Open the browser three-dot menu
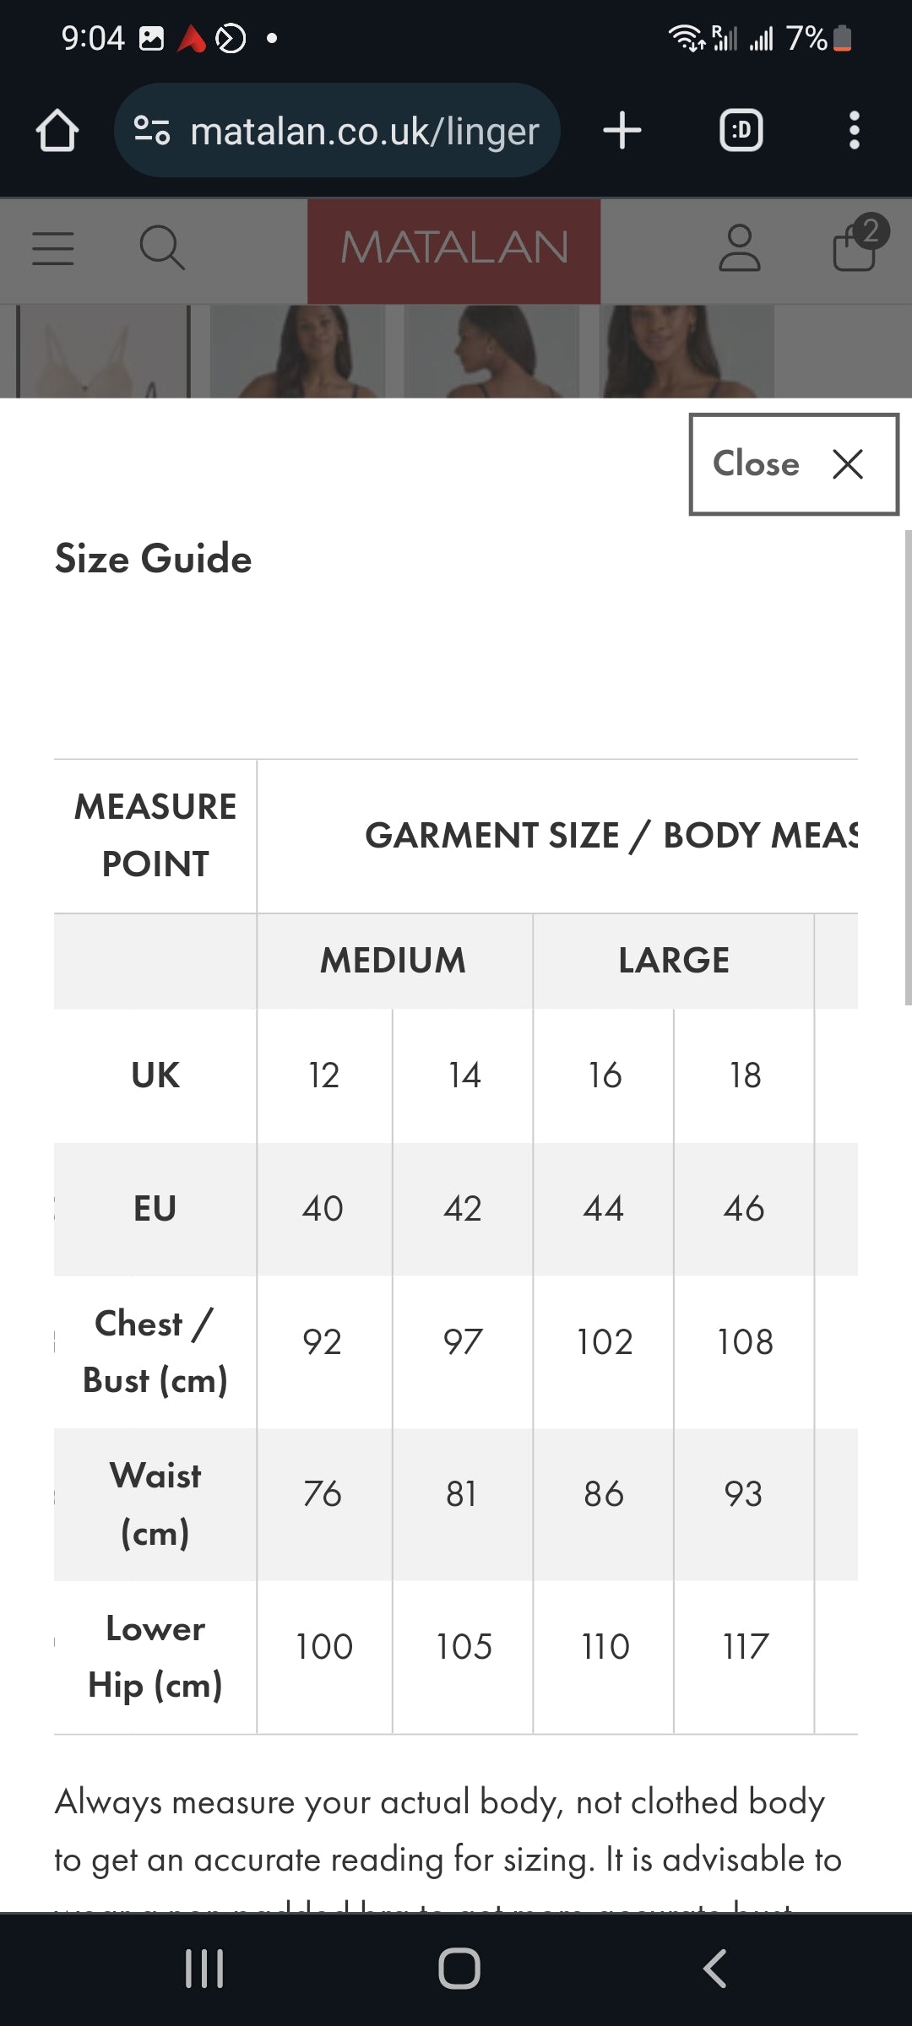 [854, 131]
